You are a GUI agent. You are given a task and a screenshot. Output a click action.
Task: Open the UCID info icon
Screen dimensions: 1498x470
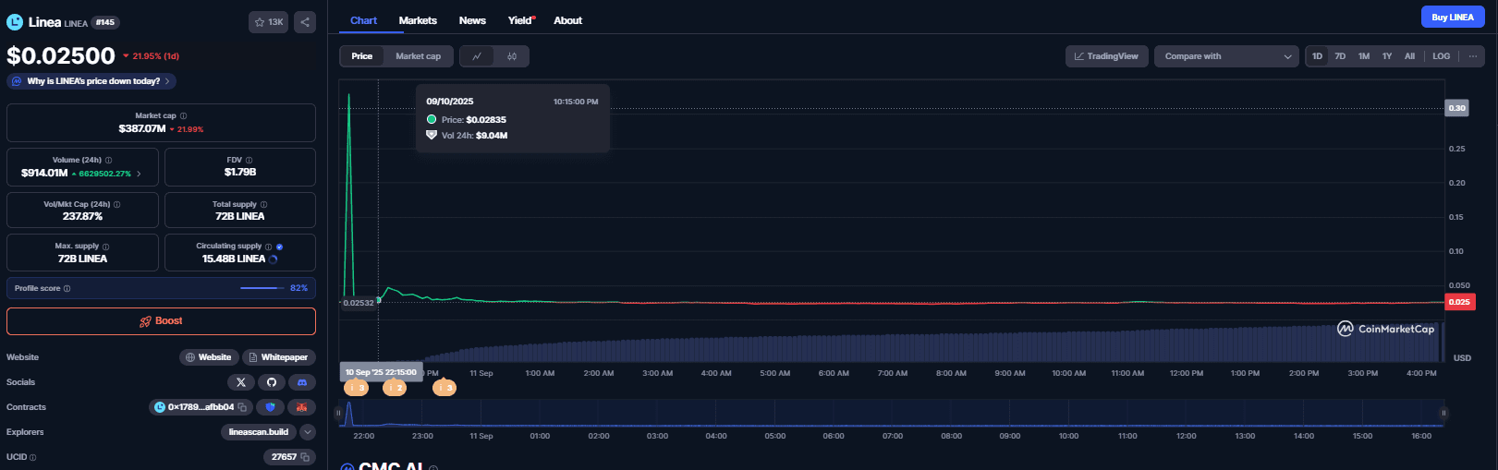pyautogui.click(x=33, y=457)
